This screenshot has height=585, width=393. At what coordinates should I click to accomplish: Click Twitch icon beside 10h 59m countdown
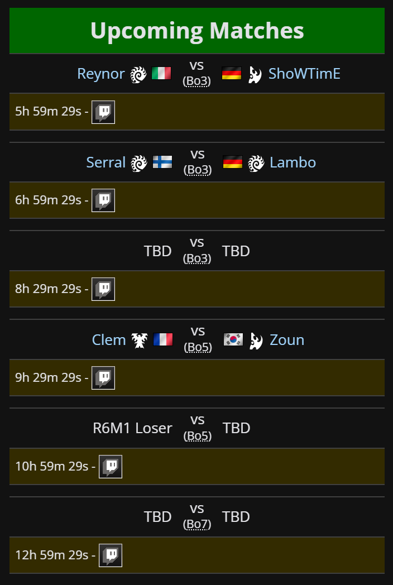[x=111, y=467]
